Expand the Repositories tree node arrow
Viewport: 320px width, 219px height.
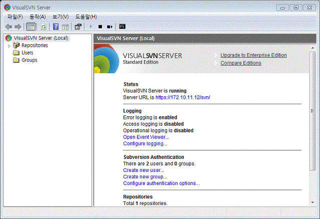(x=9, y=46)
